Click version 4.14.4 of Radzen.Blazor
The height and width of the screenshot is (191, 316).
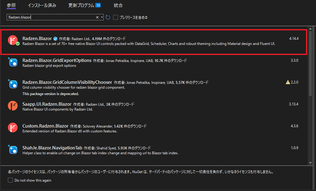pyautogui.click(x=294, y=39)
